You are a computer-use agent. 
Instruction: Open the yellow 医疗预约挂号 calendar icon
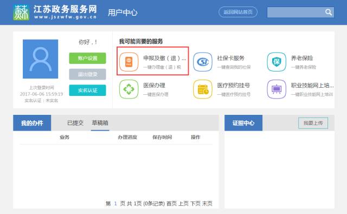pyautogui.click(x=202, y=89)
